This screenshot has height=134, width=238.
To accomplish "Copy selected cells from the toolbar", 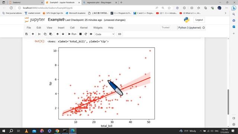I will 45,34.
